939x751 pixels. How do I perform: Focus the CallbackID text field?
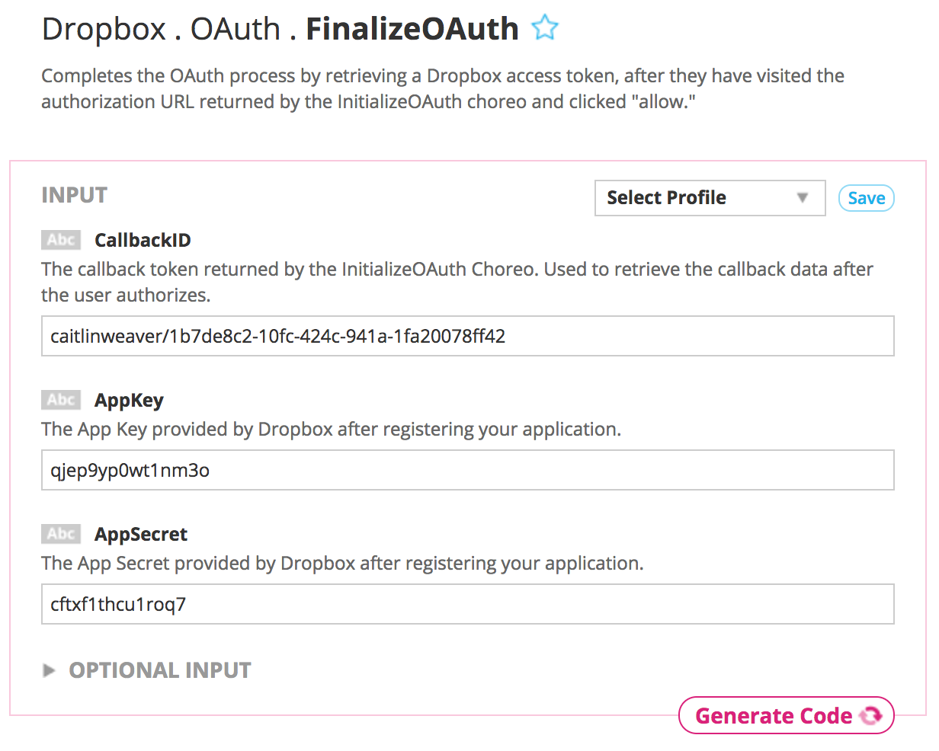tap(467, 336)
